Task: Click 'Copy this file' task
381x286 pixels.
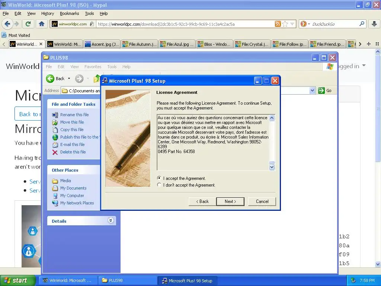Action: [x=72, y=130]
